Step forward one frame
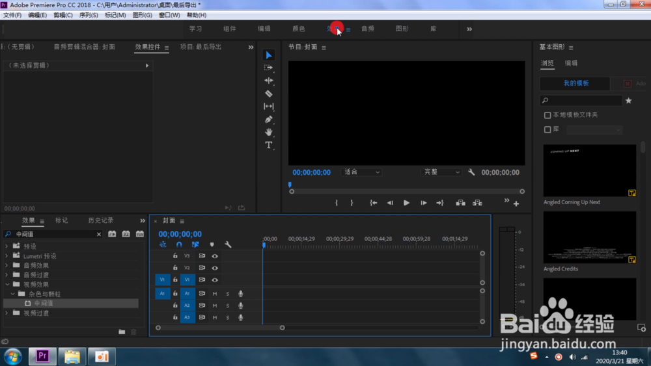The height and width of the screenshot is (366, 651). tap(424, 203)
